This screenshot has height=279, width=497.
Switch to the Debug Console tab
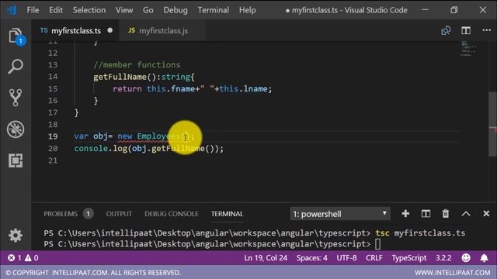[172, 214]
